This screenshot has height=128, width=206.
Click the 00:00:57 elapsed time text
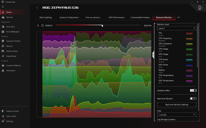[x=49, y=26]
